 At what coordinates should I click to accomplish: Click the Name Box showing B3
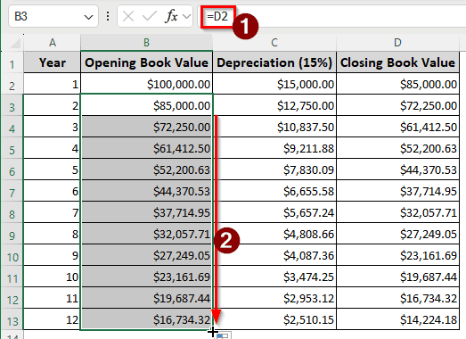[x=53, y=16]
